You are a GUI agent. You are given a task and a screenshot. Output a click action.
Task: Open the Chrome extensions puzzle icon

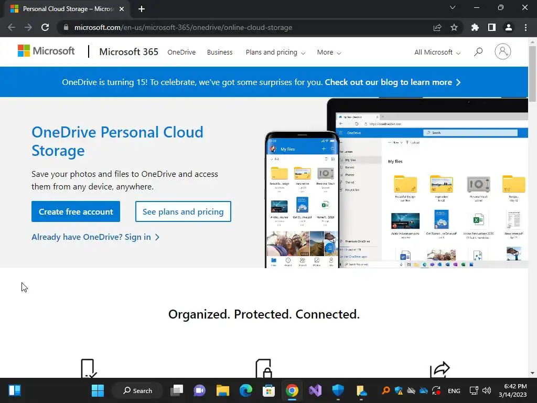[475, 27]
